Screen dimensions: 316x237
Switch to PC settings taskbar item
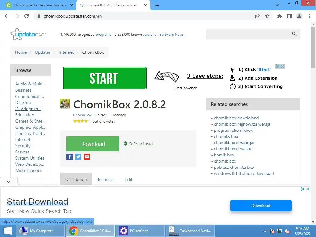click(x=140, y=231)
